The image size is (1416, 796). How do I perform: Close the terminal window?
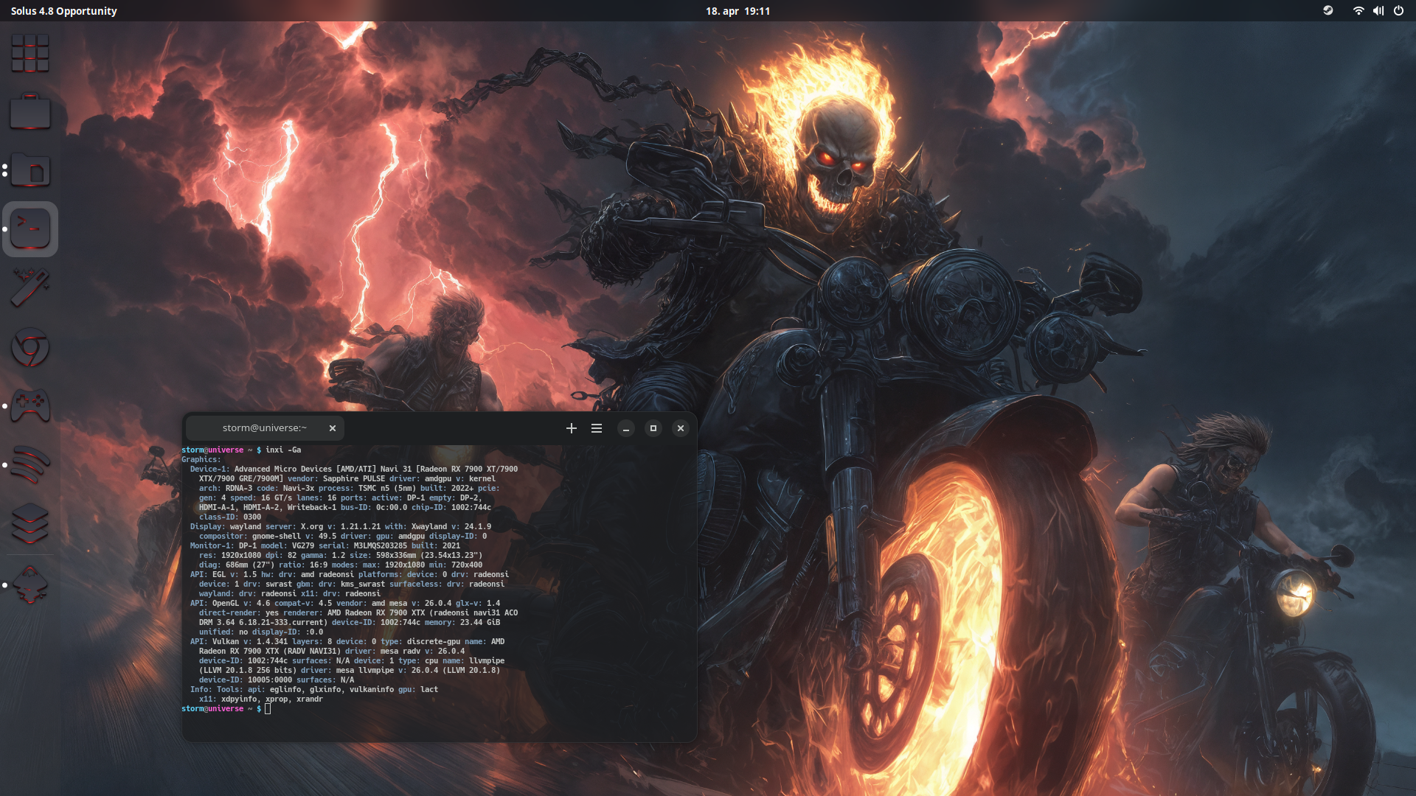[681, 428]
